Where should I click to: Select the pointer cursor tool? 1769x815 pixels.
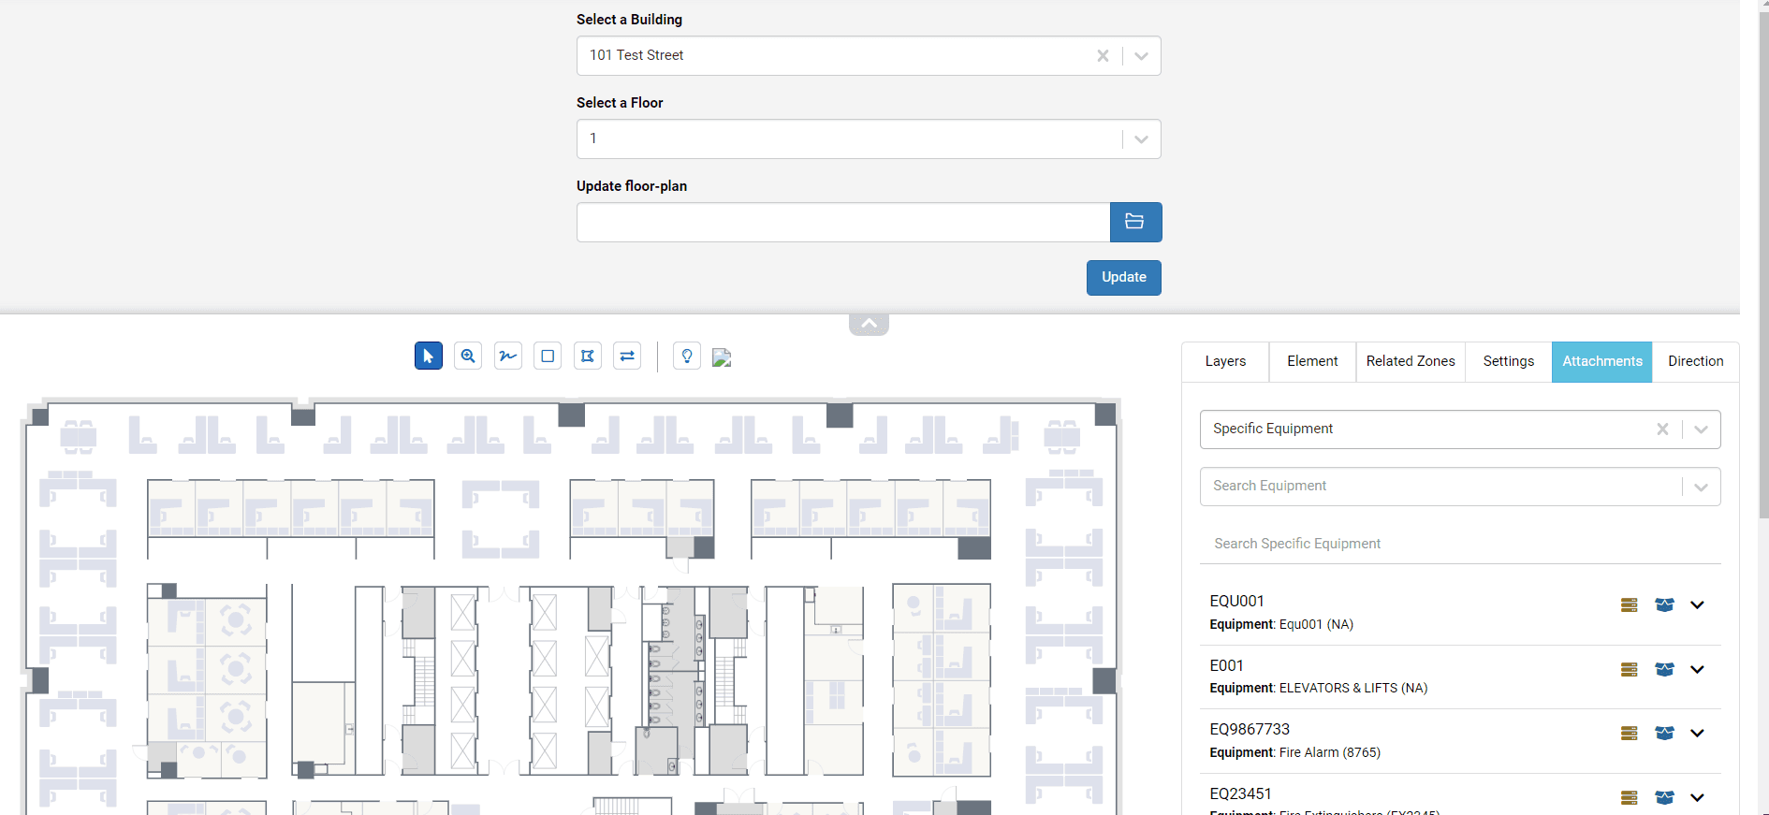(429, 357)
